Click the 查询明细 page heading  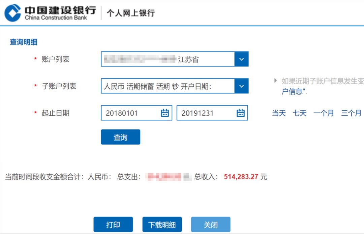pyautogui.click(x=22, y=42)
